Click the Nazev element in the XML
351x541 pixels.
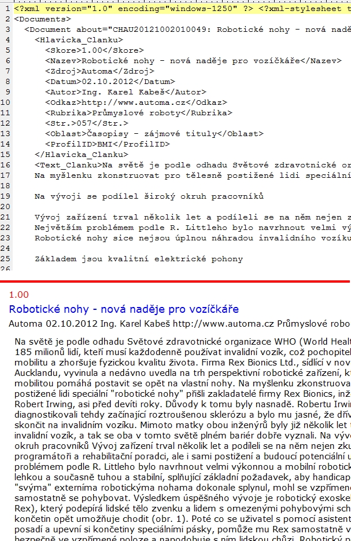click(x=193, y=61)
